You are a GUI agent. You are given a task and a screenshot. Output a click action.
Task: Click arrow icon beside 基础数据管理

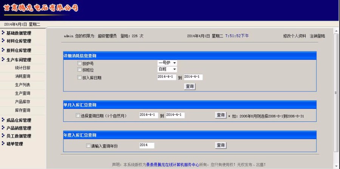(3, 33)
